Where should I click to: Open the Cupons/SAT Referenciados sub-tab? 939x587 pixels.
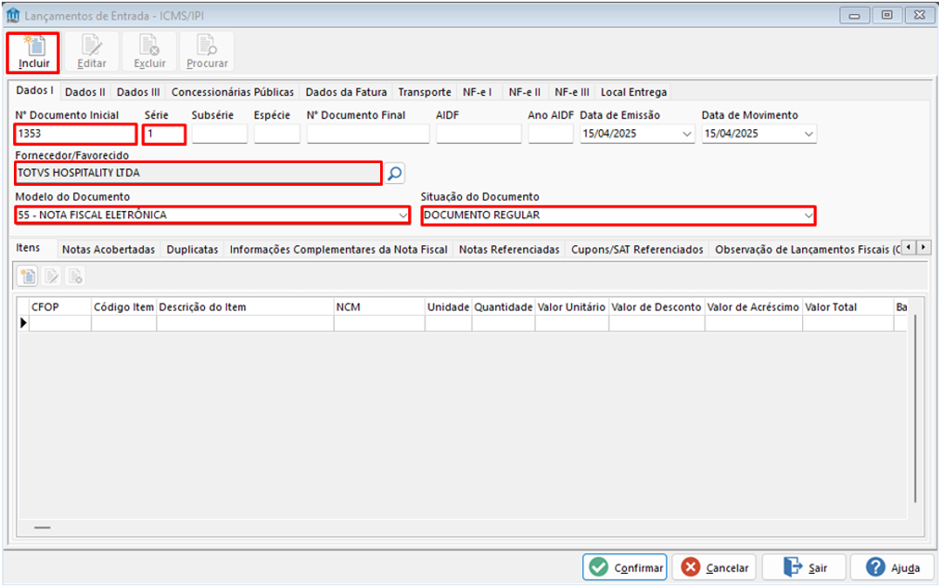637,249
